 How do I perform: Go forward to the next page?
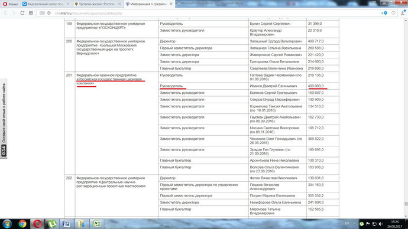point(14,13)
